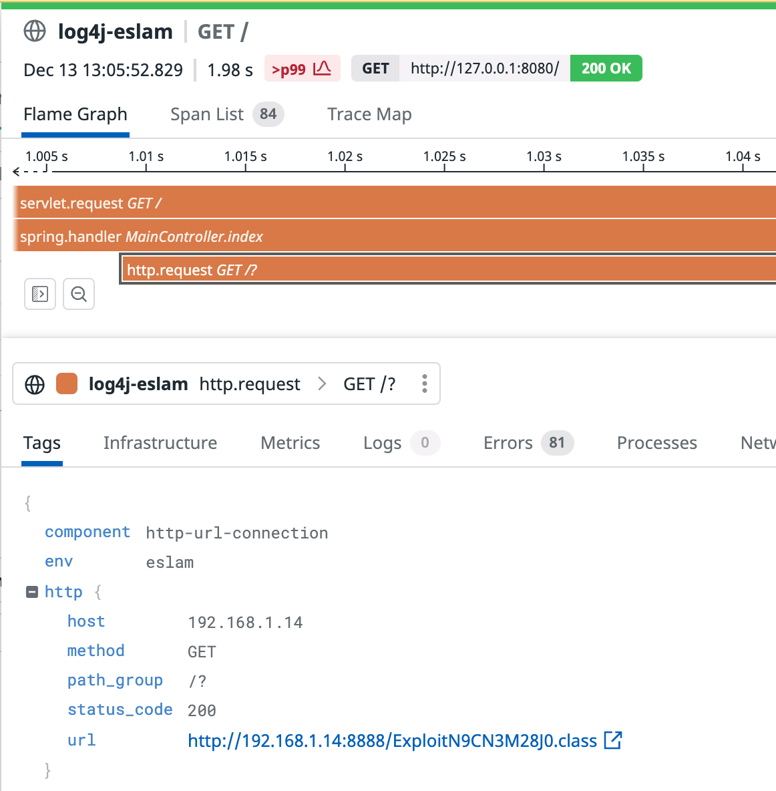Click the expand-span icon below the flame graph
Viewport: 776px width, 791px height.
tap(39, 294)
